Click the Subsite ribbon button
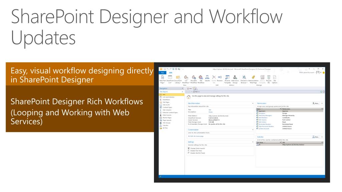 click(207, 79)
